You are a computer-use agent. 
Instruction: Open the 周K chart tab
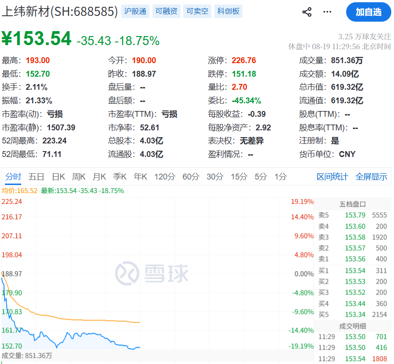pos(79,177)
